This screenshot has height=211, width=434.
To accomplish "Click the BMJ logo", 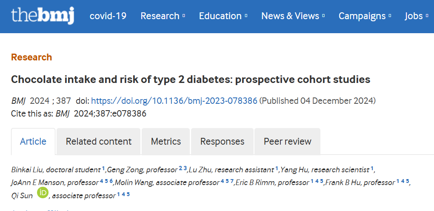I will [x=43, y=16].
